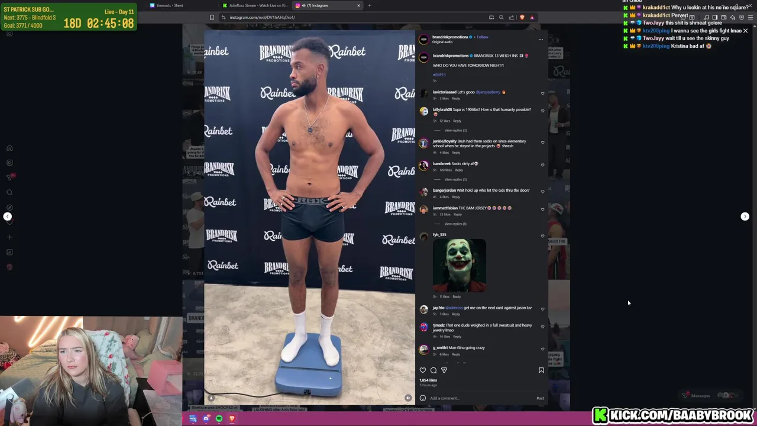The height and width of the screenshot is (426, 757).
Task: Expand View replies under iammattfabian's comment
Action: pyautogui.click(x=455, y=224)
